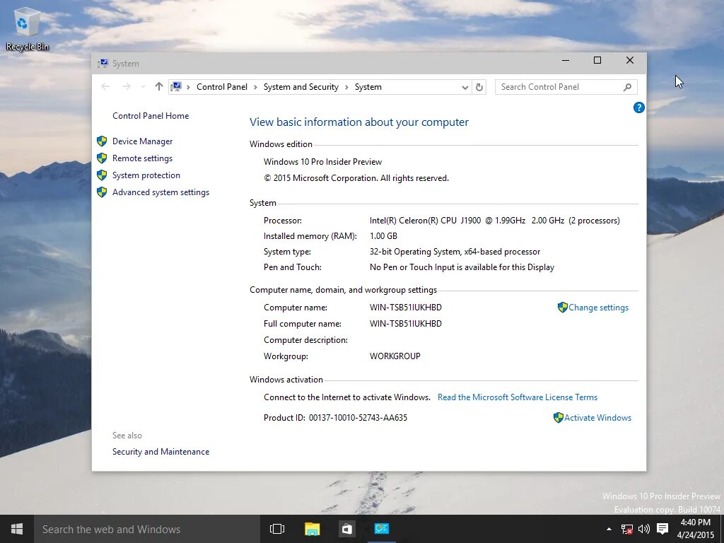Refresh the System page
The image size is (724, 543).
coord(479,87)
